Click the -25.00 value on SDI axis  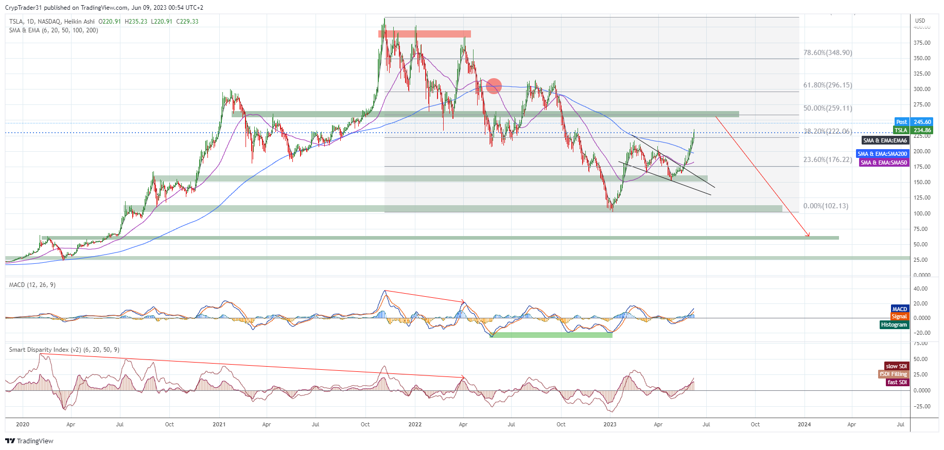921,406
